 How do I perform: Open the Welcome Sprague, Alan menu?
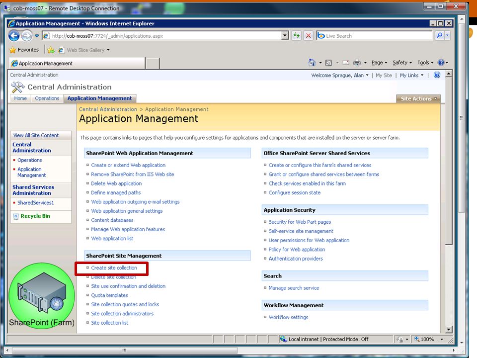click(x=340, y=75)
